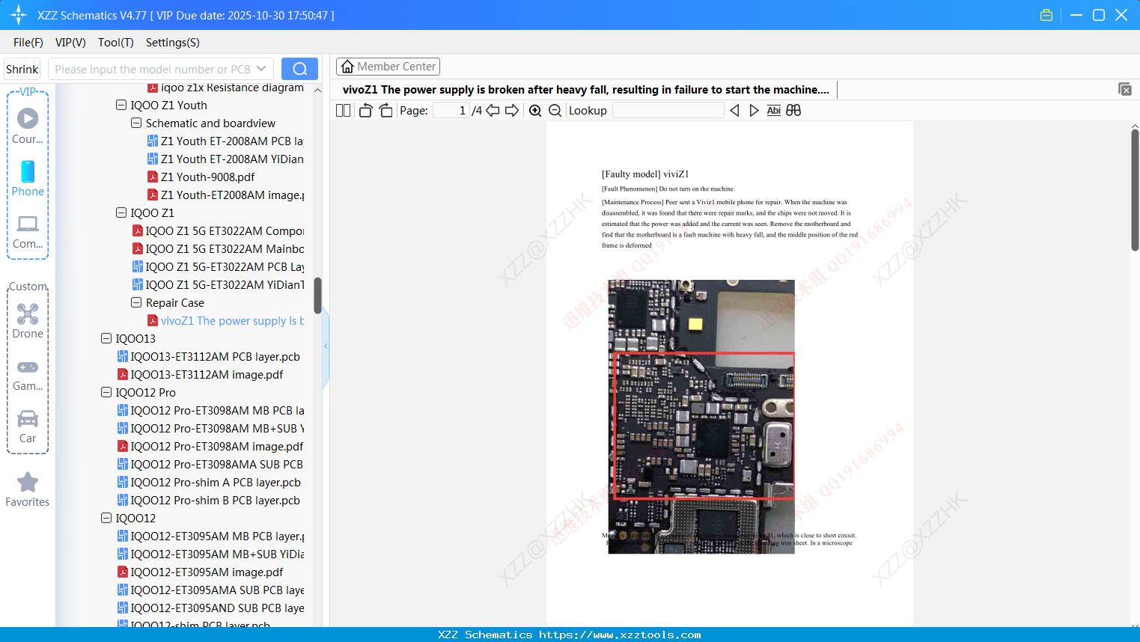Click the Member Center button

[388, 66]
